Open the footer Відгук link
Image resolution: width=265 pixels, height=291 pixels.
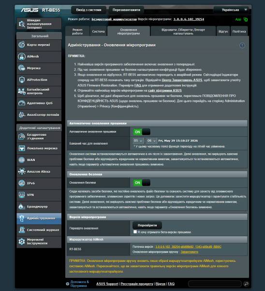(x=160, y=284)
